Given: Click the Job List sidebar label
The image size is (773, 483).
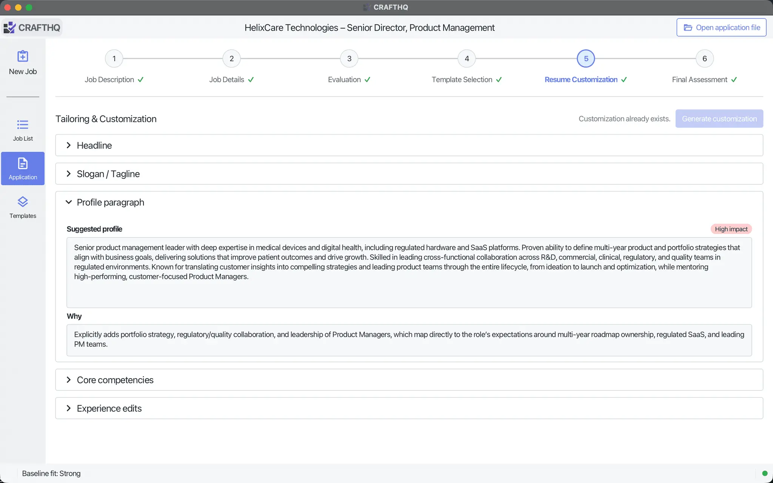Looking at the screenshot, I should 23,138.
